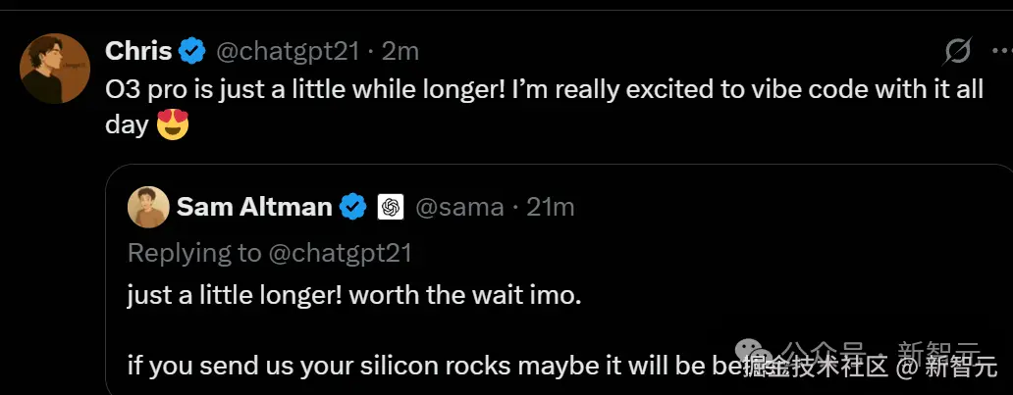This screenshot has width=1013, height=395.
Task: Click the 21m timestamp in the quote
Action: [551, 207]
